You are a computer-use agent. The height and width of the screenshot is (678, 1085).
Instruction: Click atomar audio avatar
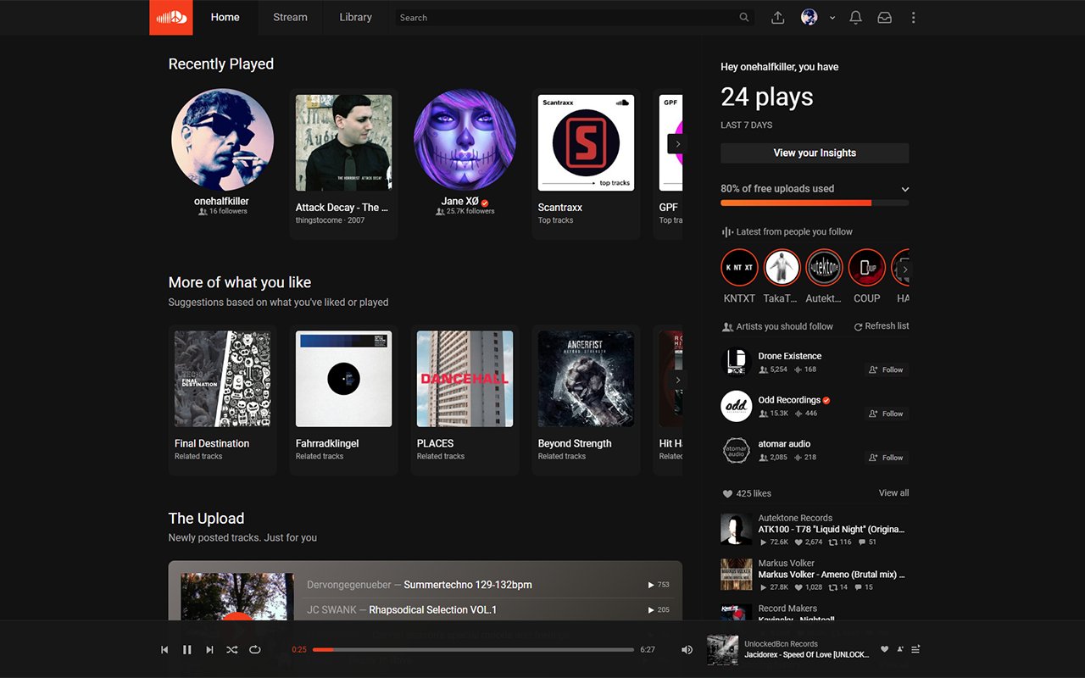(x=736, y=450)
